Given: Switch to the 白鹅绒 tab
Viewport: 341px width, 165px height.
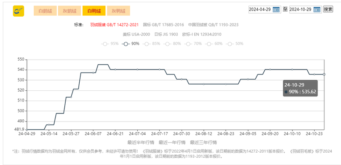Looking at the screenshot, I should pyautogui.click(x=45, y=11).
